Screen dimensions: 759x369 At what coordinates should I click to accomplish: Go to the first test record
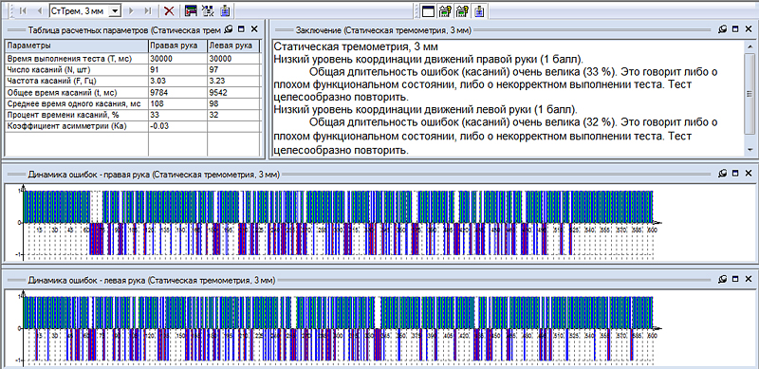pyautogui.click(x=23, y=10)
